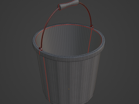Select the red seam line inside the bucket wall

click(x=90, y=41)
